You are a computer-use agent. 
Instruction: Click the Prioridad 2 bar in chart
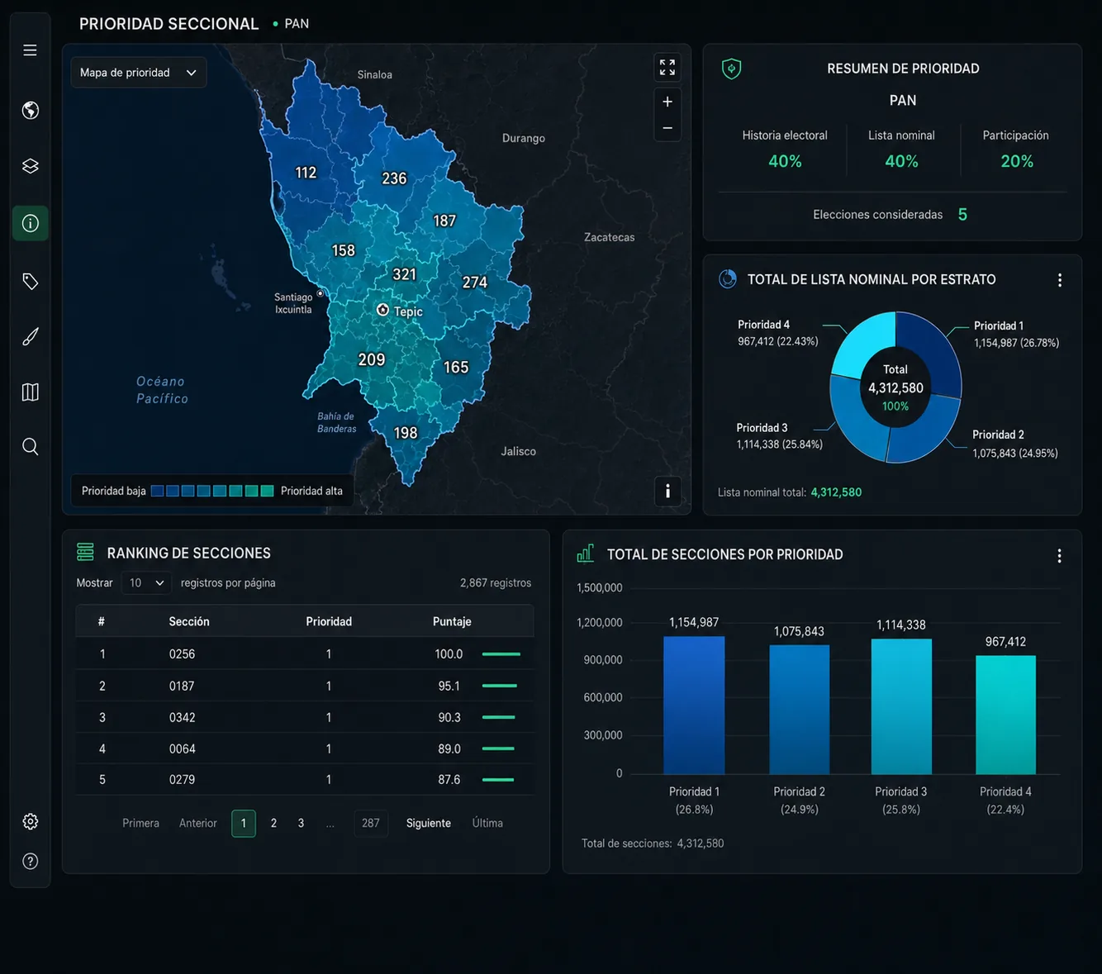[x=799, y=710]
